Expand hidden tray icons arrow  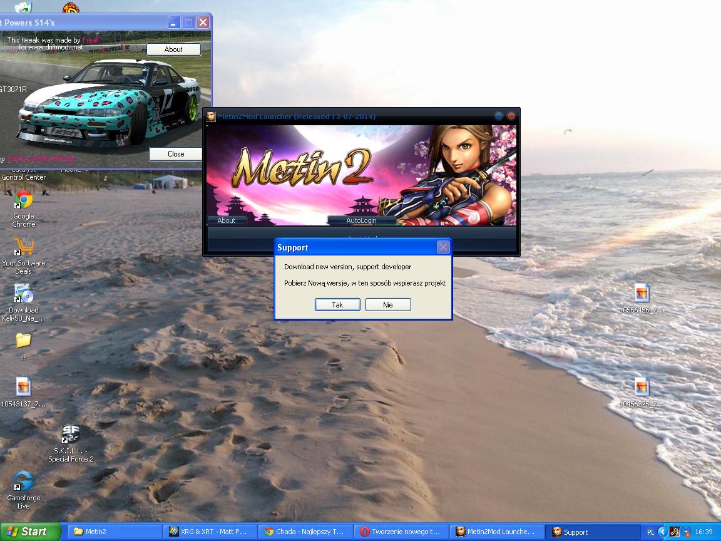pos(663,532)
